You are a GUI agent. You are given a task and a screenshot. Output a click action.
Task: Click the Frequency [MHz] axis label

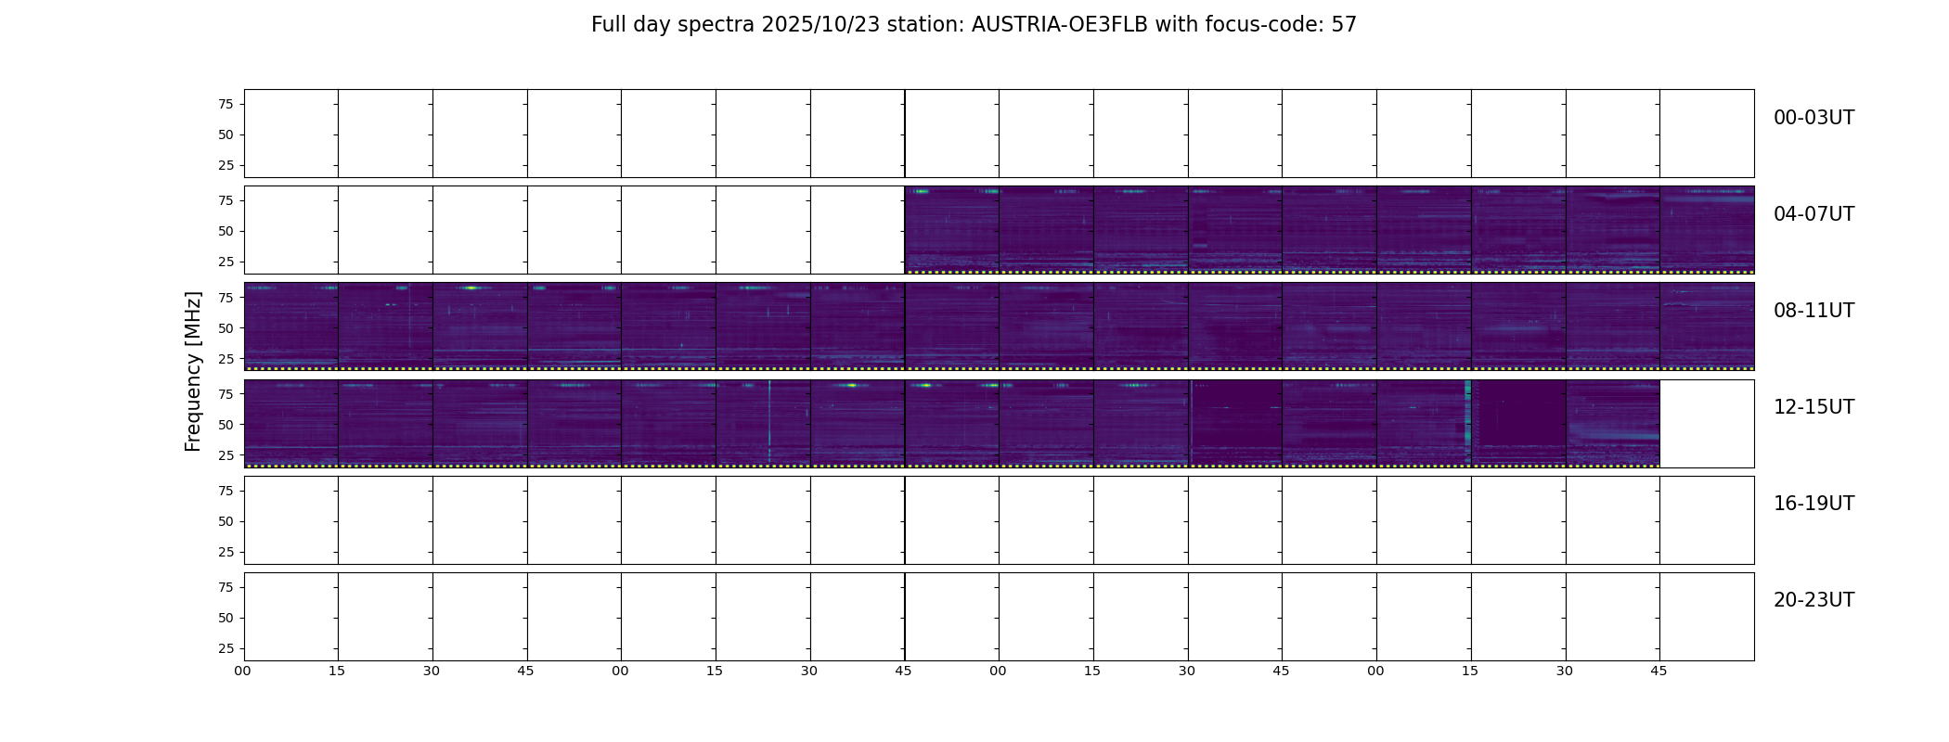(x=193, y=371)
